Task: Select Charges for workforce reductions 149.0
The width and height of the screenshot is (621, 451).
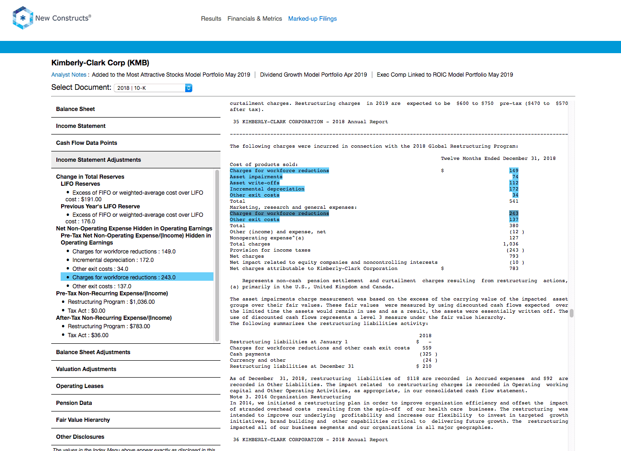Action: pyautogui.click(x=124, y=252)
